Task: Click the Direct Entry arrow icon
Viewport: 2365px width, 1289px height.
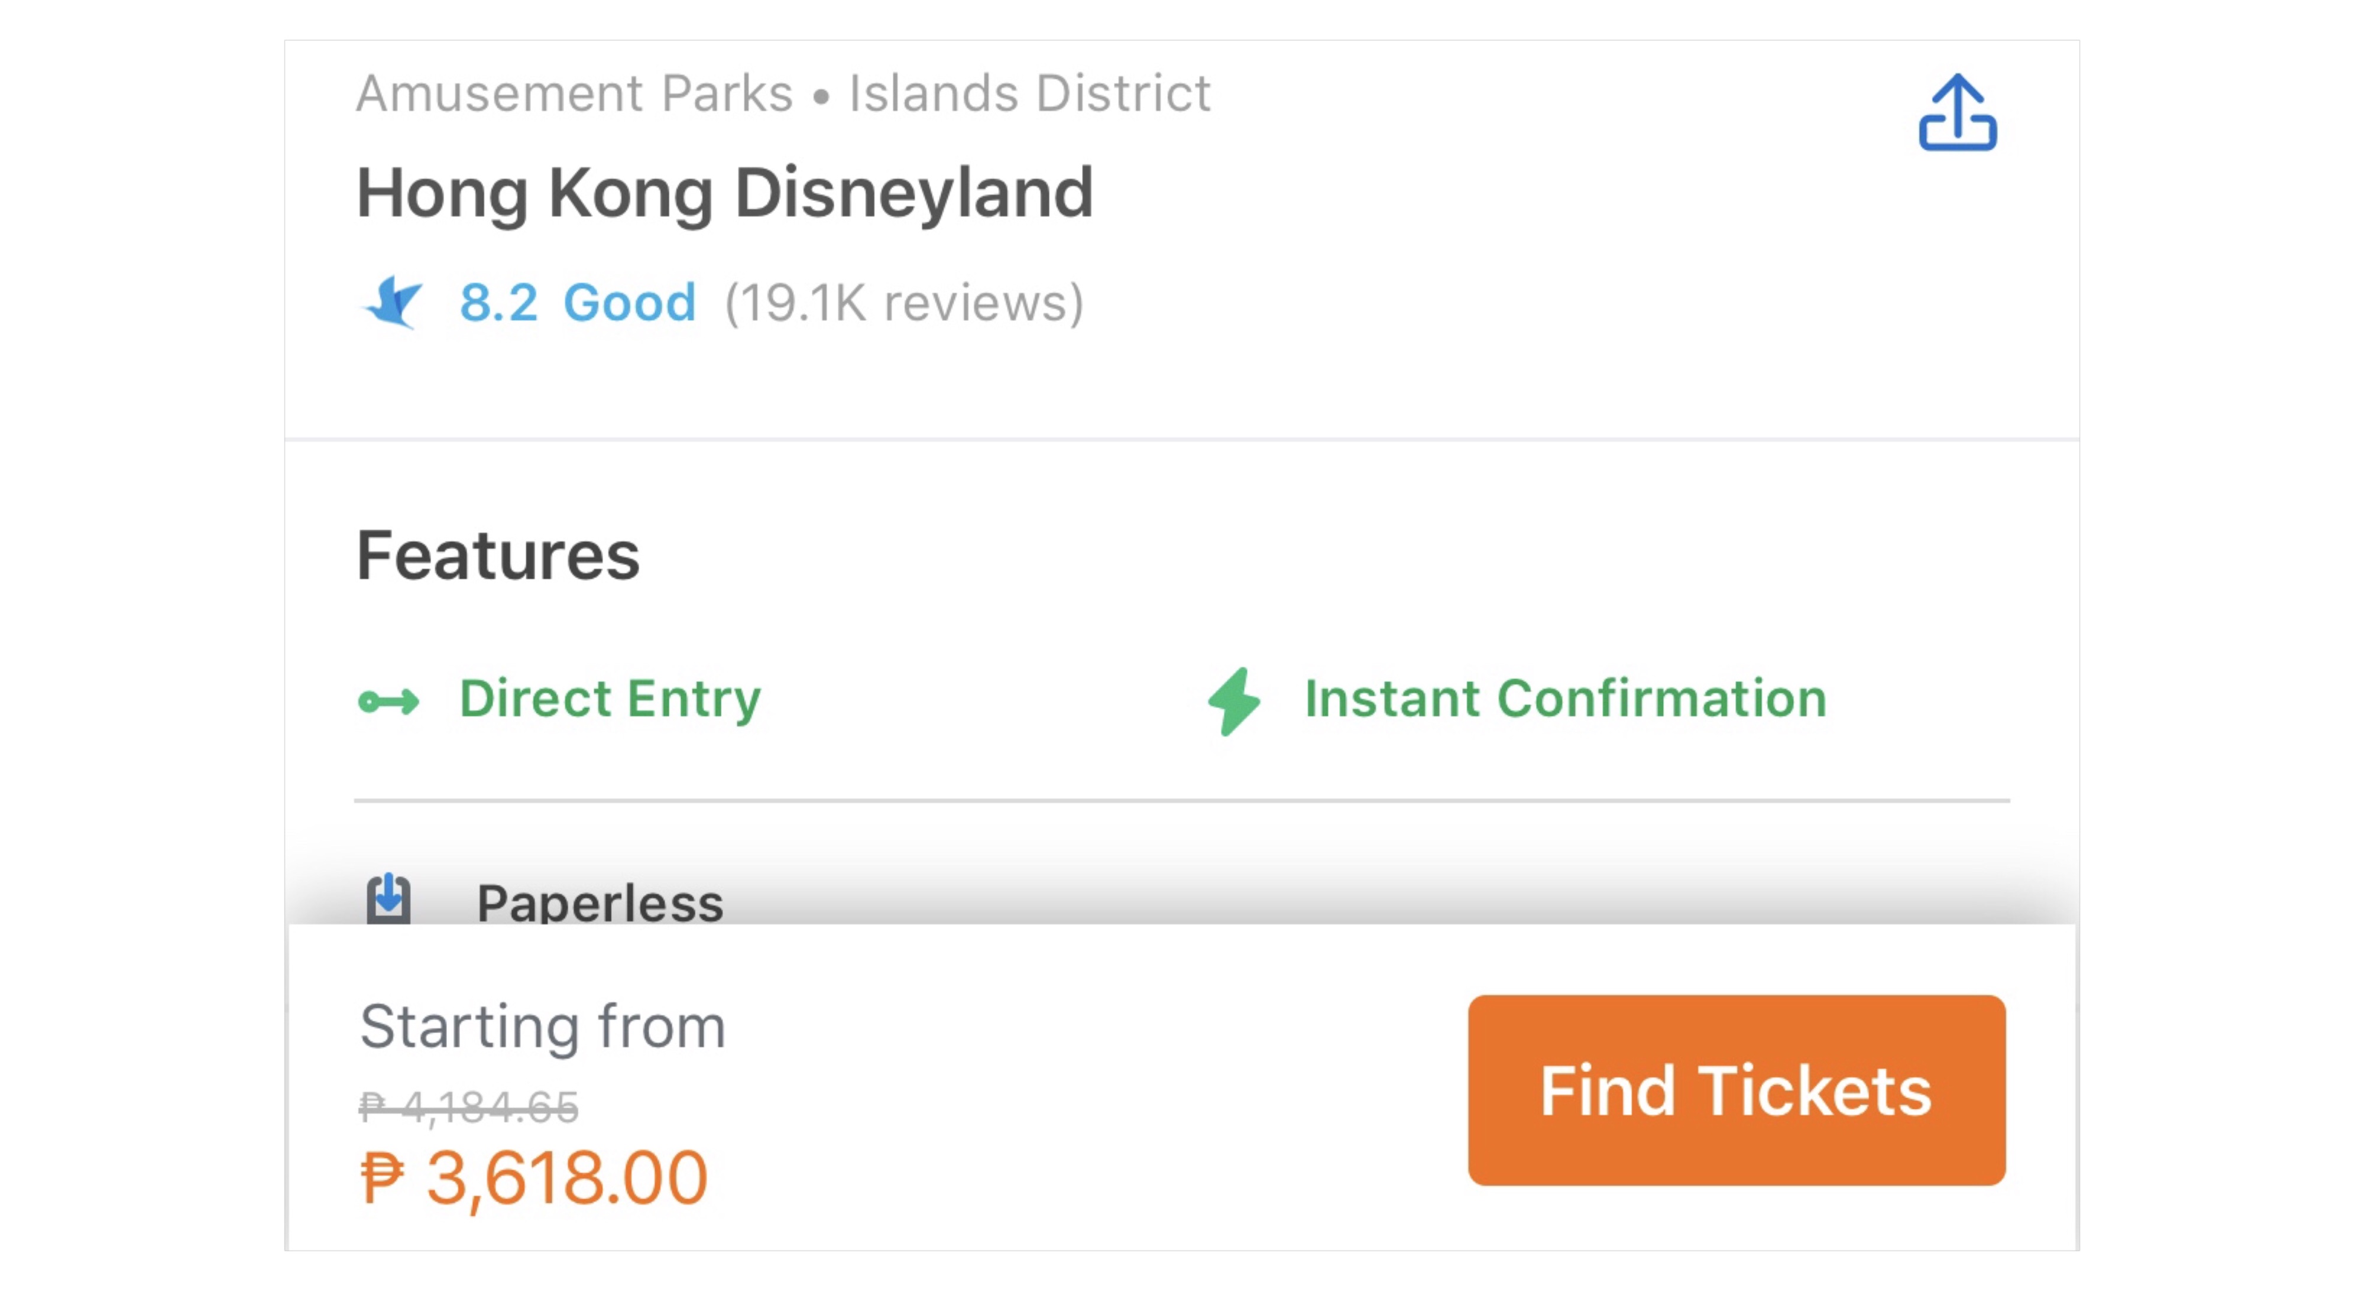Action: point(388,702)
